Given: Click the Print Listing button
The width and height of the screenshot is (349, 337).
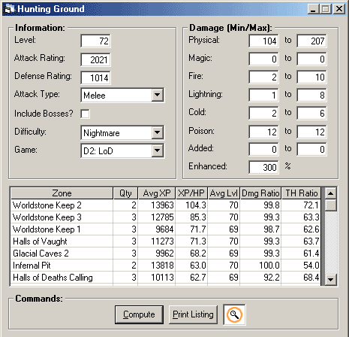Looking at the screenshot, I should click(193, 314).
